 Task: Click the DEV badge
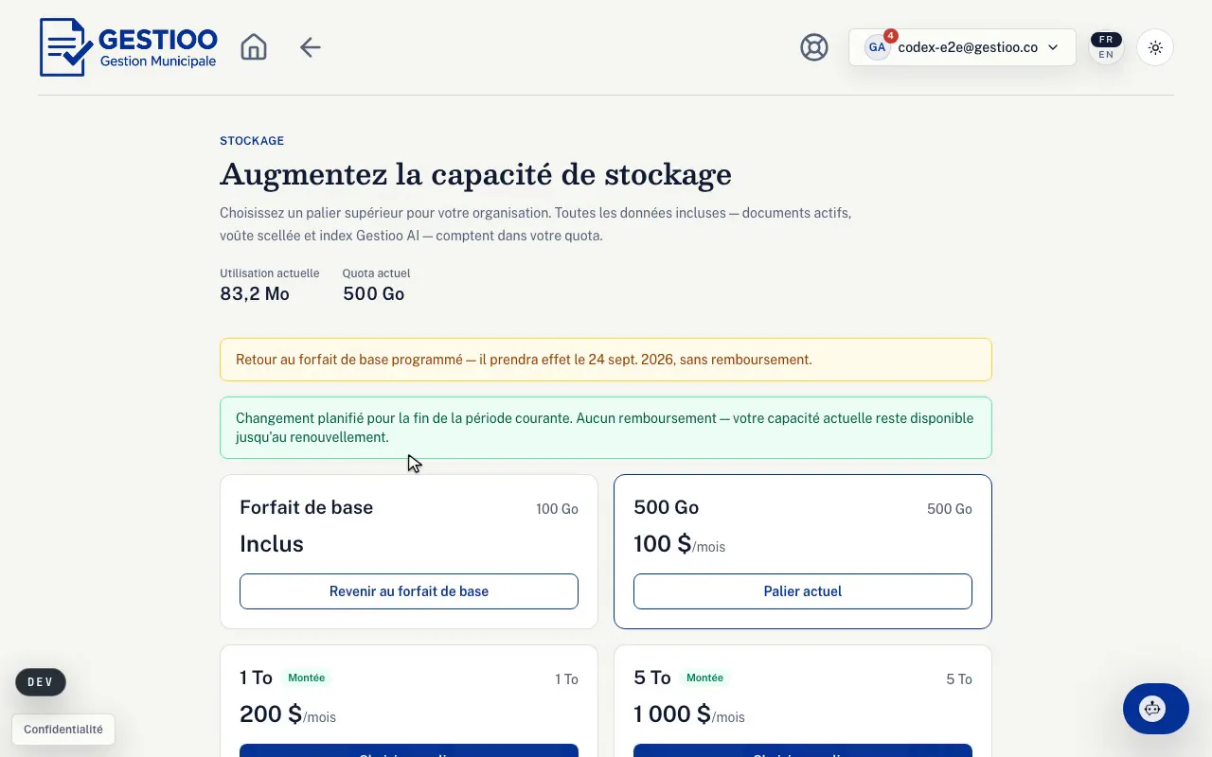[41, 682]
